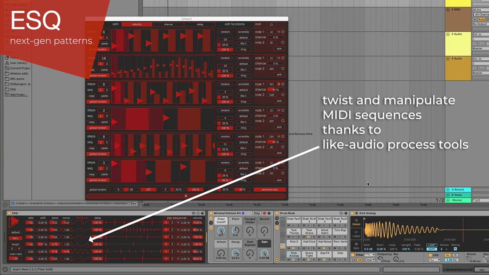Fold the 3 Audio track with its triangle
This screenshot has width=489, height=275.
(448, 34)
